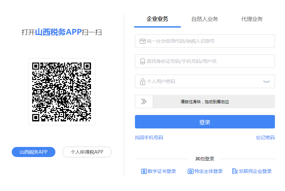The height and width of the screenshot is (191, 285).
Task: Click the double-arrow slider handle
Action: tap(144, 102)
